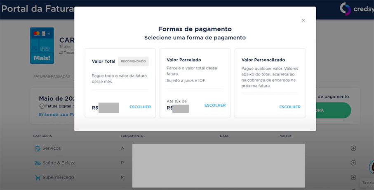Choose the Valor Total payment option

(x=140, y=107)
